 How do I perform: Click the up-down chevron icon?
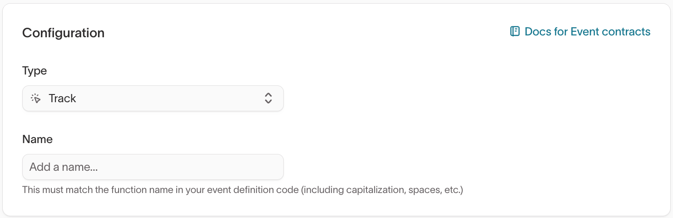pyautogui.click(x=268, y=98)
